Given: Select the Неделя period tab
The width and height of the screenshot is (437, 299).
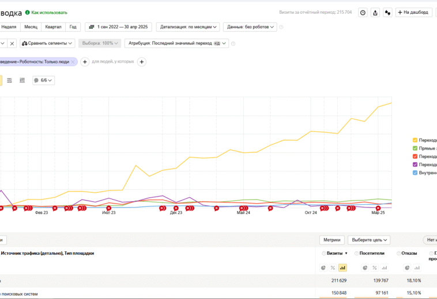Looking at the screenshot, I should (9, 27).
